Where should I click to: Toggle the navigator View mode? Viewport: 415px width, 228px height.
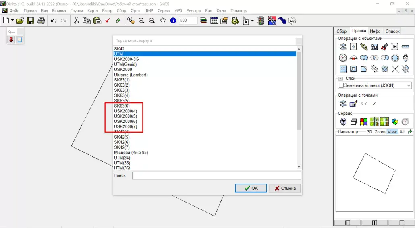pyautogui.click(x=392, y=132)
